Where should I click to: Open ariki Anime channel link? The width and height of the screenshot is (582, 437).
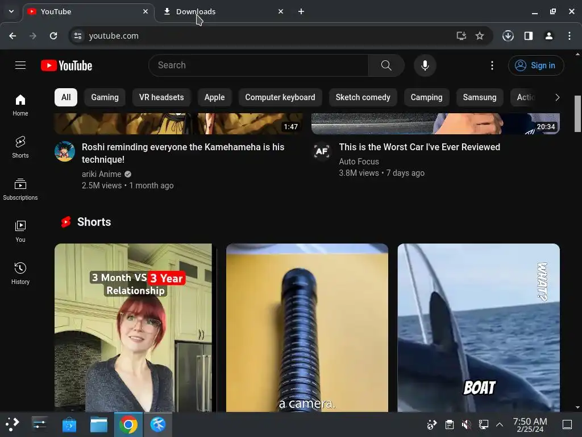coord(101,174)
